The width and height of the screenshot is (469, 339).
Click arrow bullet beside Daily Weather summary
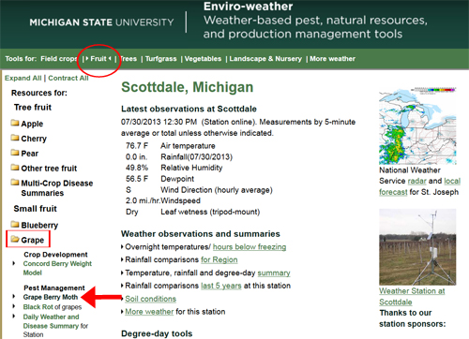tap(14, 317)
